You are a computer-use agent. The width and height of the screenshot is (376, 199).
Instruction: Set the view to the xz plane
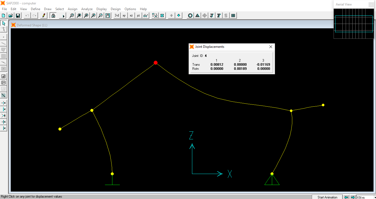pyautogui.click(x=131, y=15)
